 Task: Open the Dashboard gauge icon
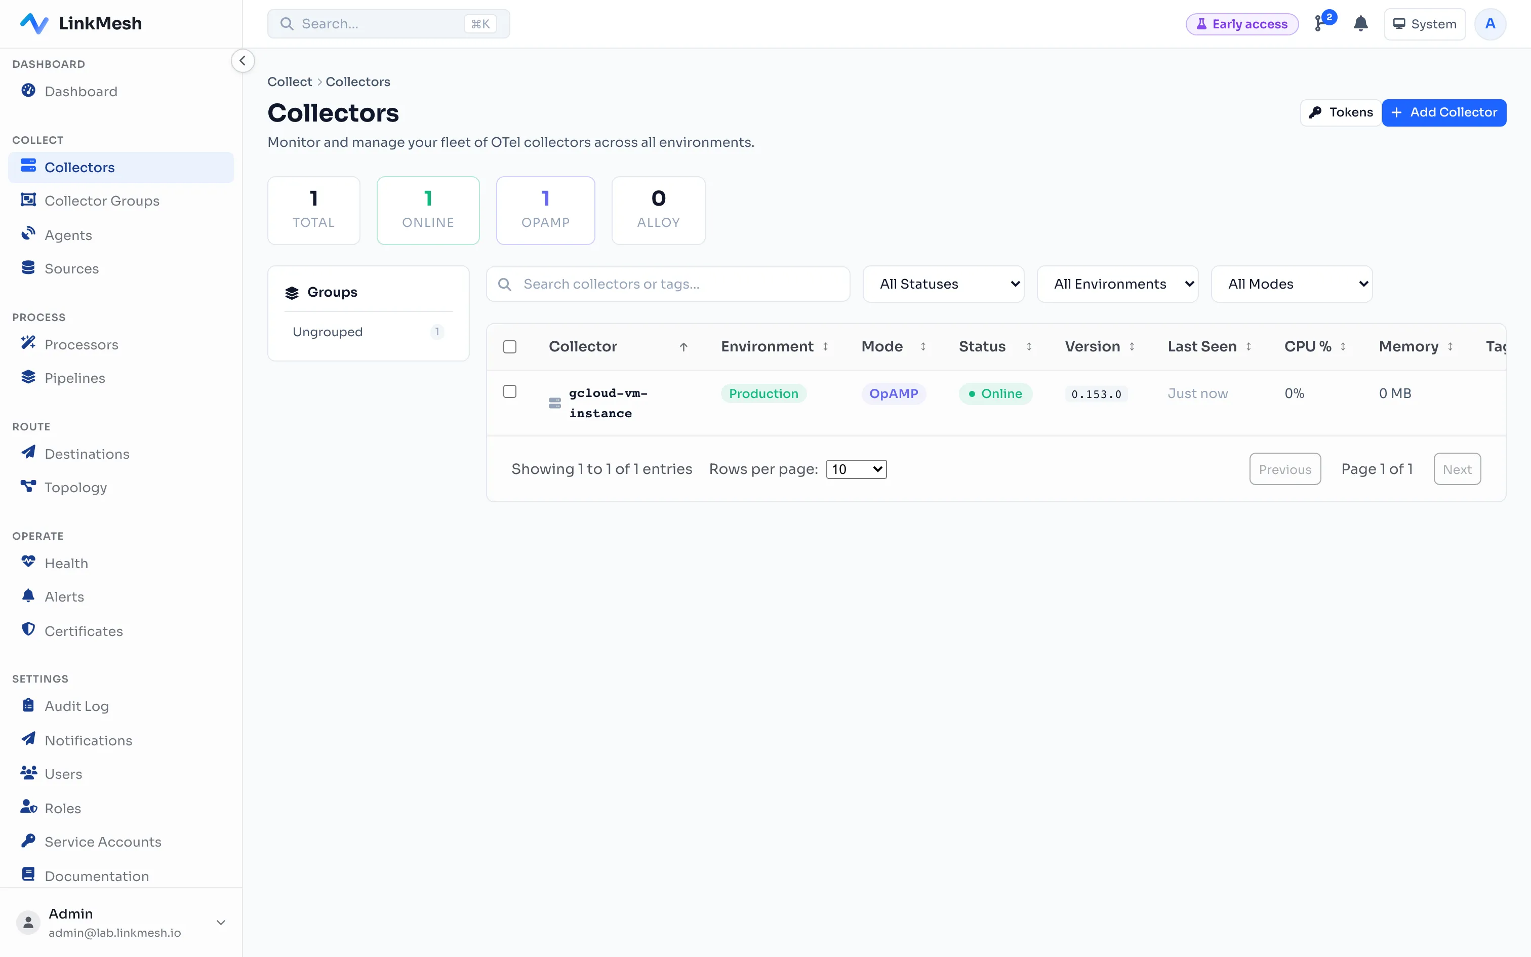pyautogui.click(x=28, y=91)
